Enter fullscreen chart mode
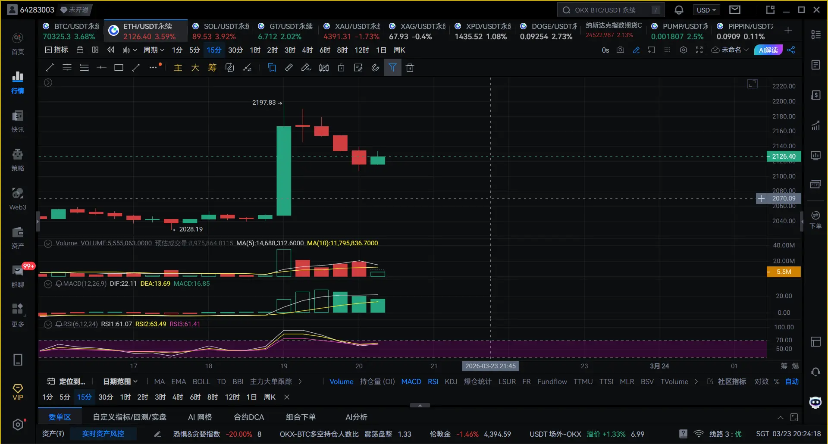The width and height of the screenshot is (828, 444). click(x=699, y=50)
